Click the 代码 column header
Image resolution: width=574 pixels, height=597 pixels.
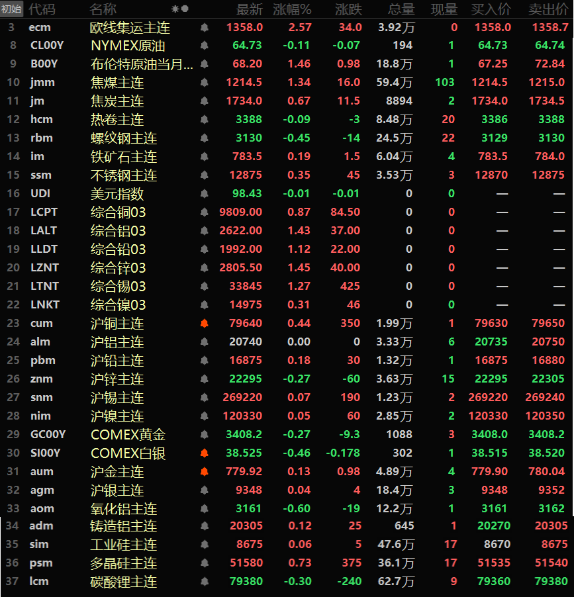tap(42, 9)
